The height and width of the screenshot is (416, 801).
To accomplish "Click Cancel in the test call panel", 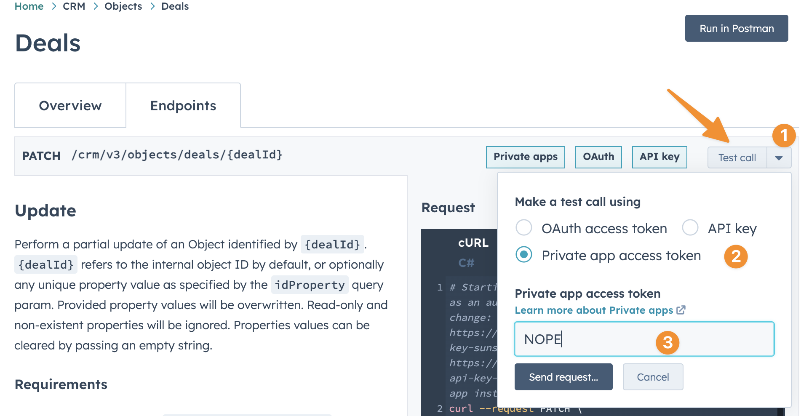I will pos(652,377).
